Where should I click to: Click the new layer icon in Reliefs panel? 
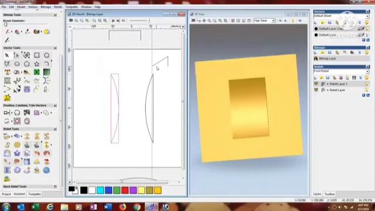315,78
